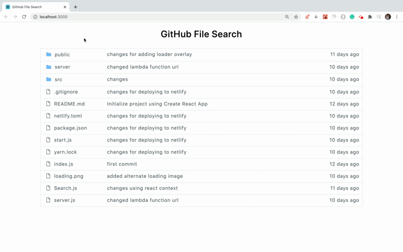Open the browser extensions puzzle icon
The image size is (403, 252).
370,17
